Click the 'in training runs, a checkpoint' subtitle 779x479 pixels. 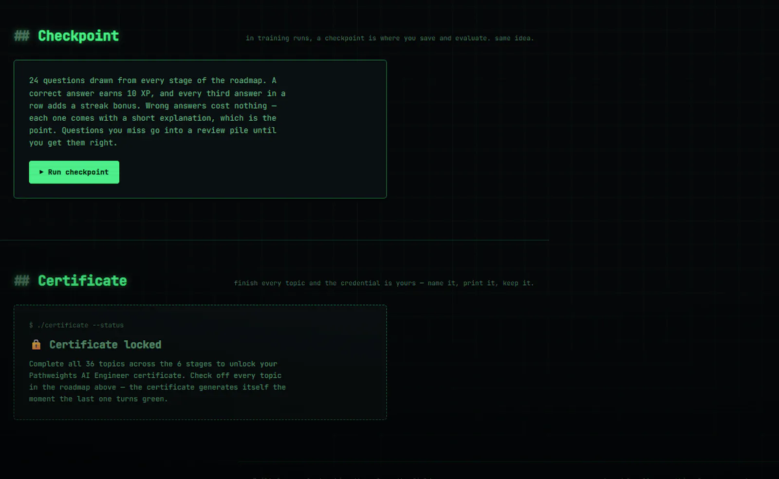(x=389, y=38)
